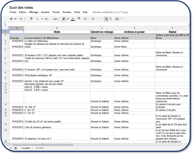193x154 pixels.
Task: Apply euro currency format
Action: [37, 19]
